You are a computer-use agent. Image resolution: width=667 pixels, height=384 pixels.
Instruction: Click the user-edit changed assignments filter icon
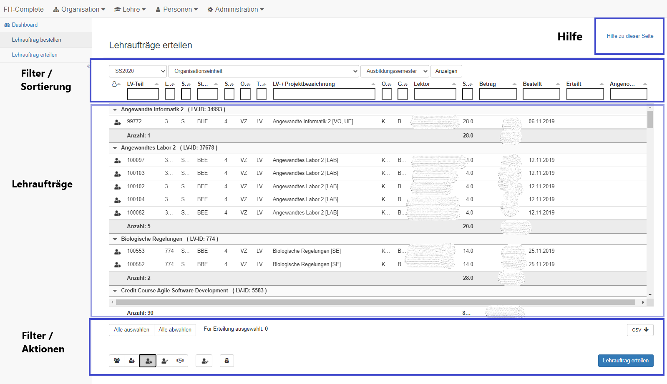204,361
